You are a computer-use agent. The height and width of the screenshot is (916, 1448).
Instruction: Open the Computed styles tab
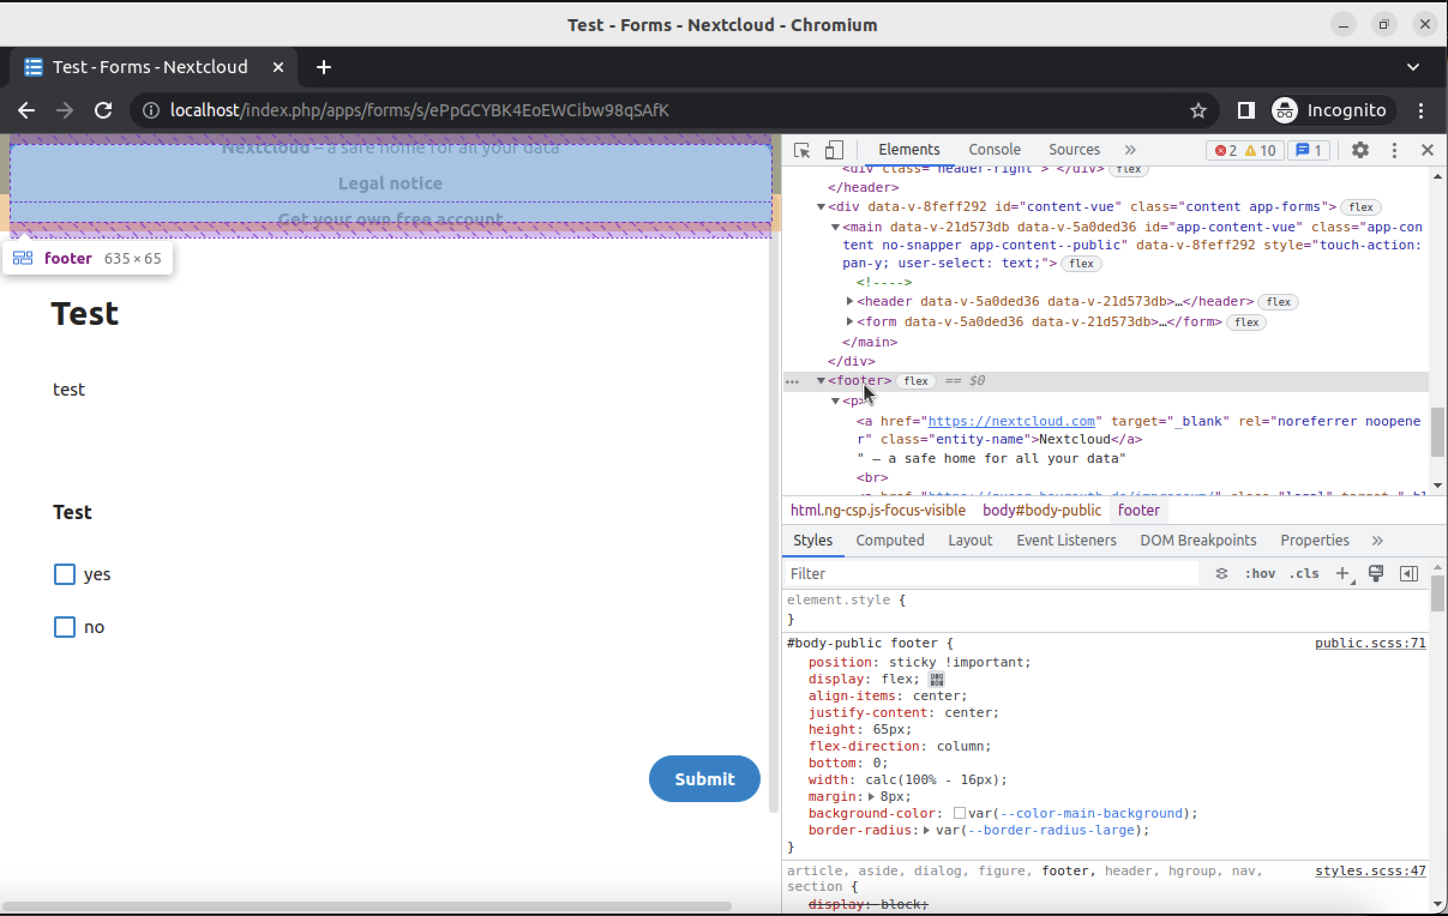pyautogui.click(x=890, y=540)
